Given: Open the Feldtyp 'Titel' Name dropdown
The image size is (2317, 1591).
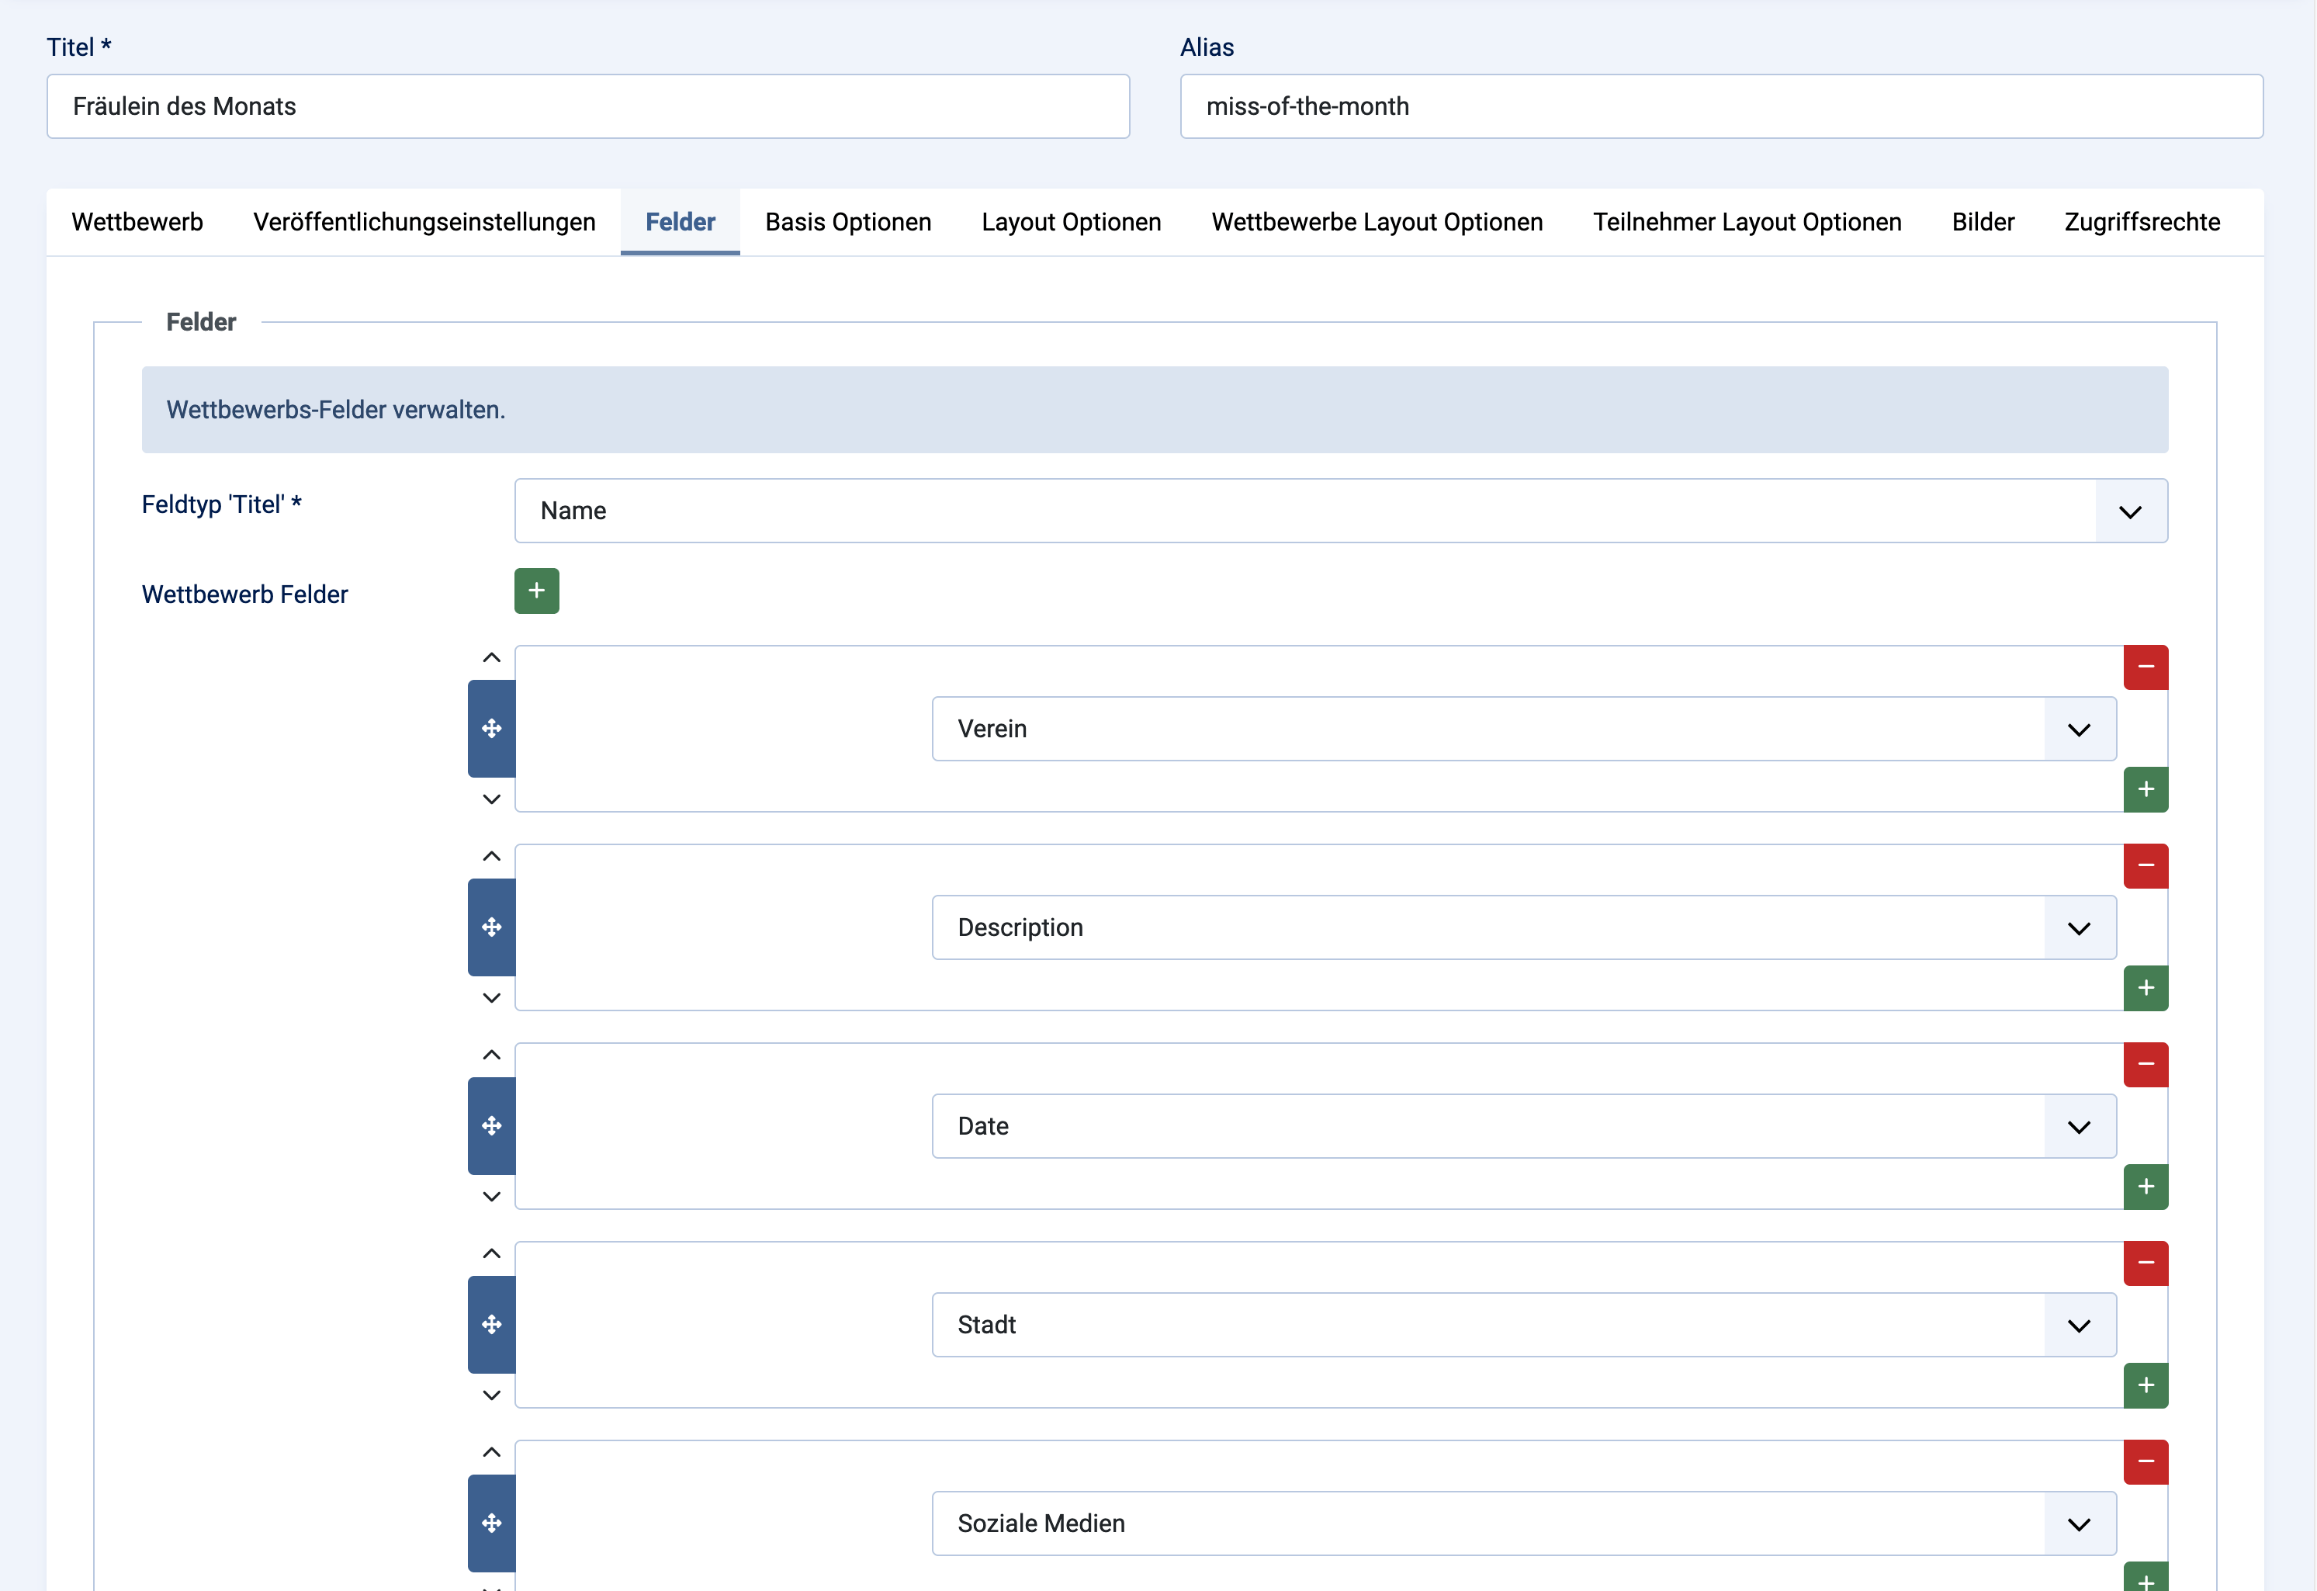Looking at the screenshot, I should click(x=1340, y=511).
